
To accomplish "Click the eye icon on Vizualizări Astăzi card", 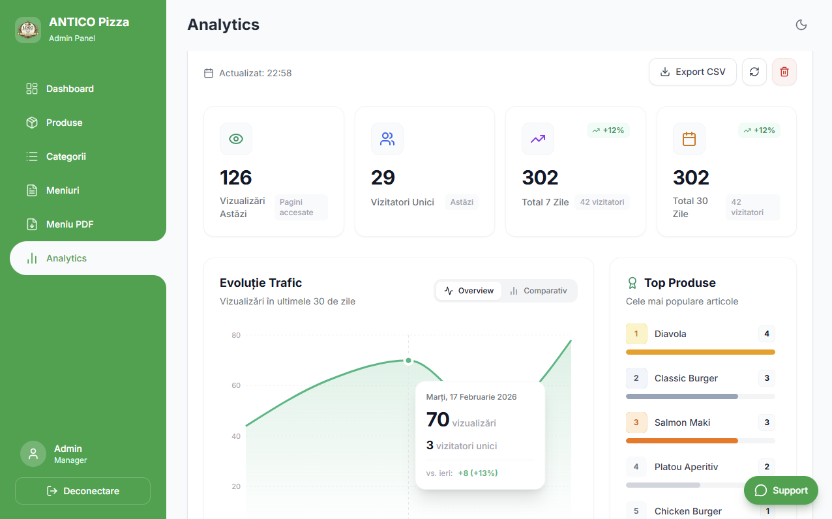I will coord(236,139).
